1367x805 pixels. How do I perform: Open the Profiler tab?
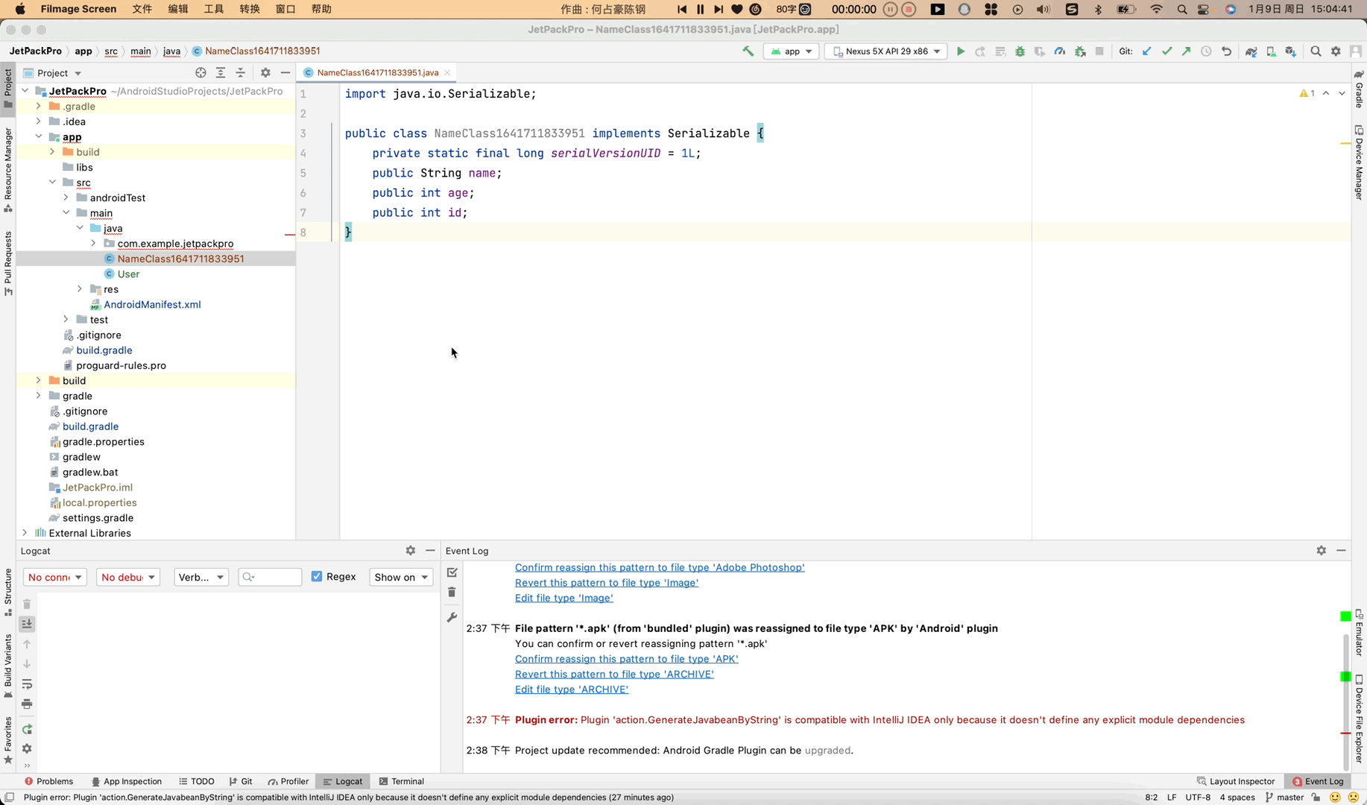288,781
